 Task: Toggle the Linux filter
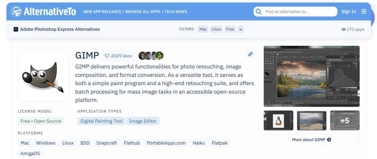(x=216, y=29)
